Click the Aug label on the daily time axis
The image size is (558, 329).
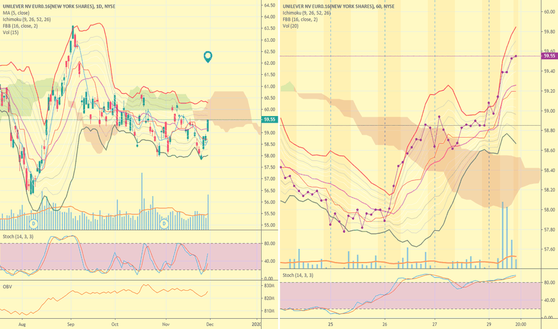pyautogui.click(x=22, y=324)
